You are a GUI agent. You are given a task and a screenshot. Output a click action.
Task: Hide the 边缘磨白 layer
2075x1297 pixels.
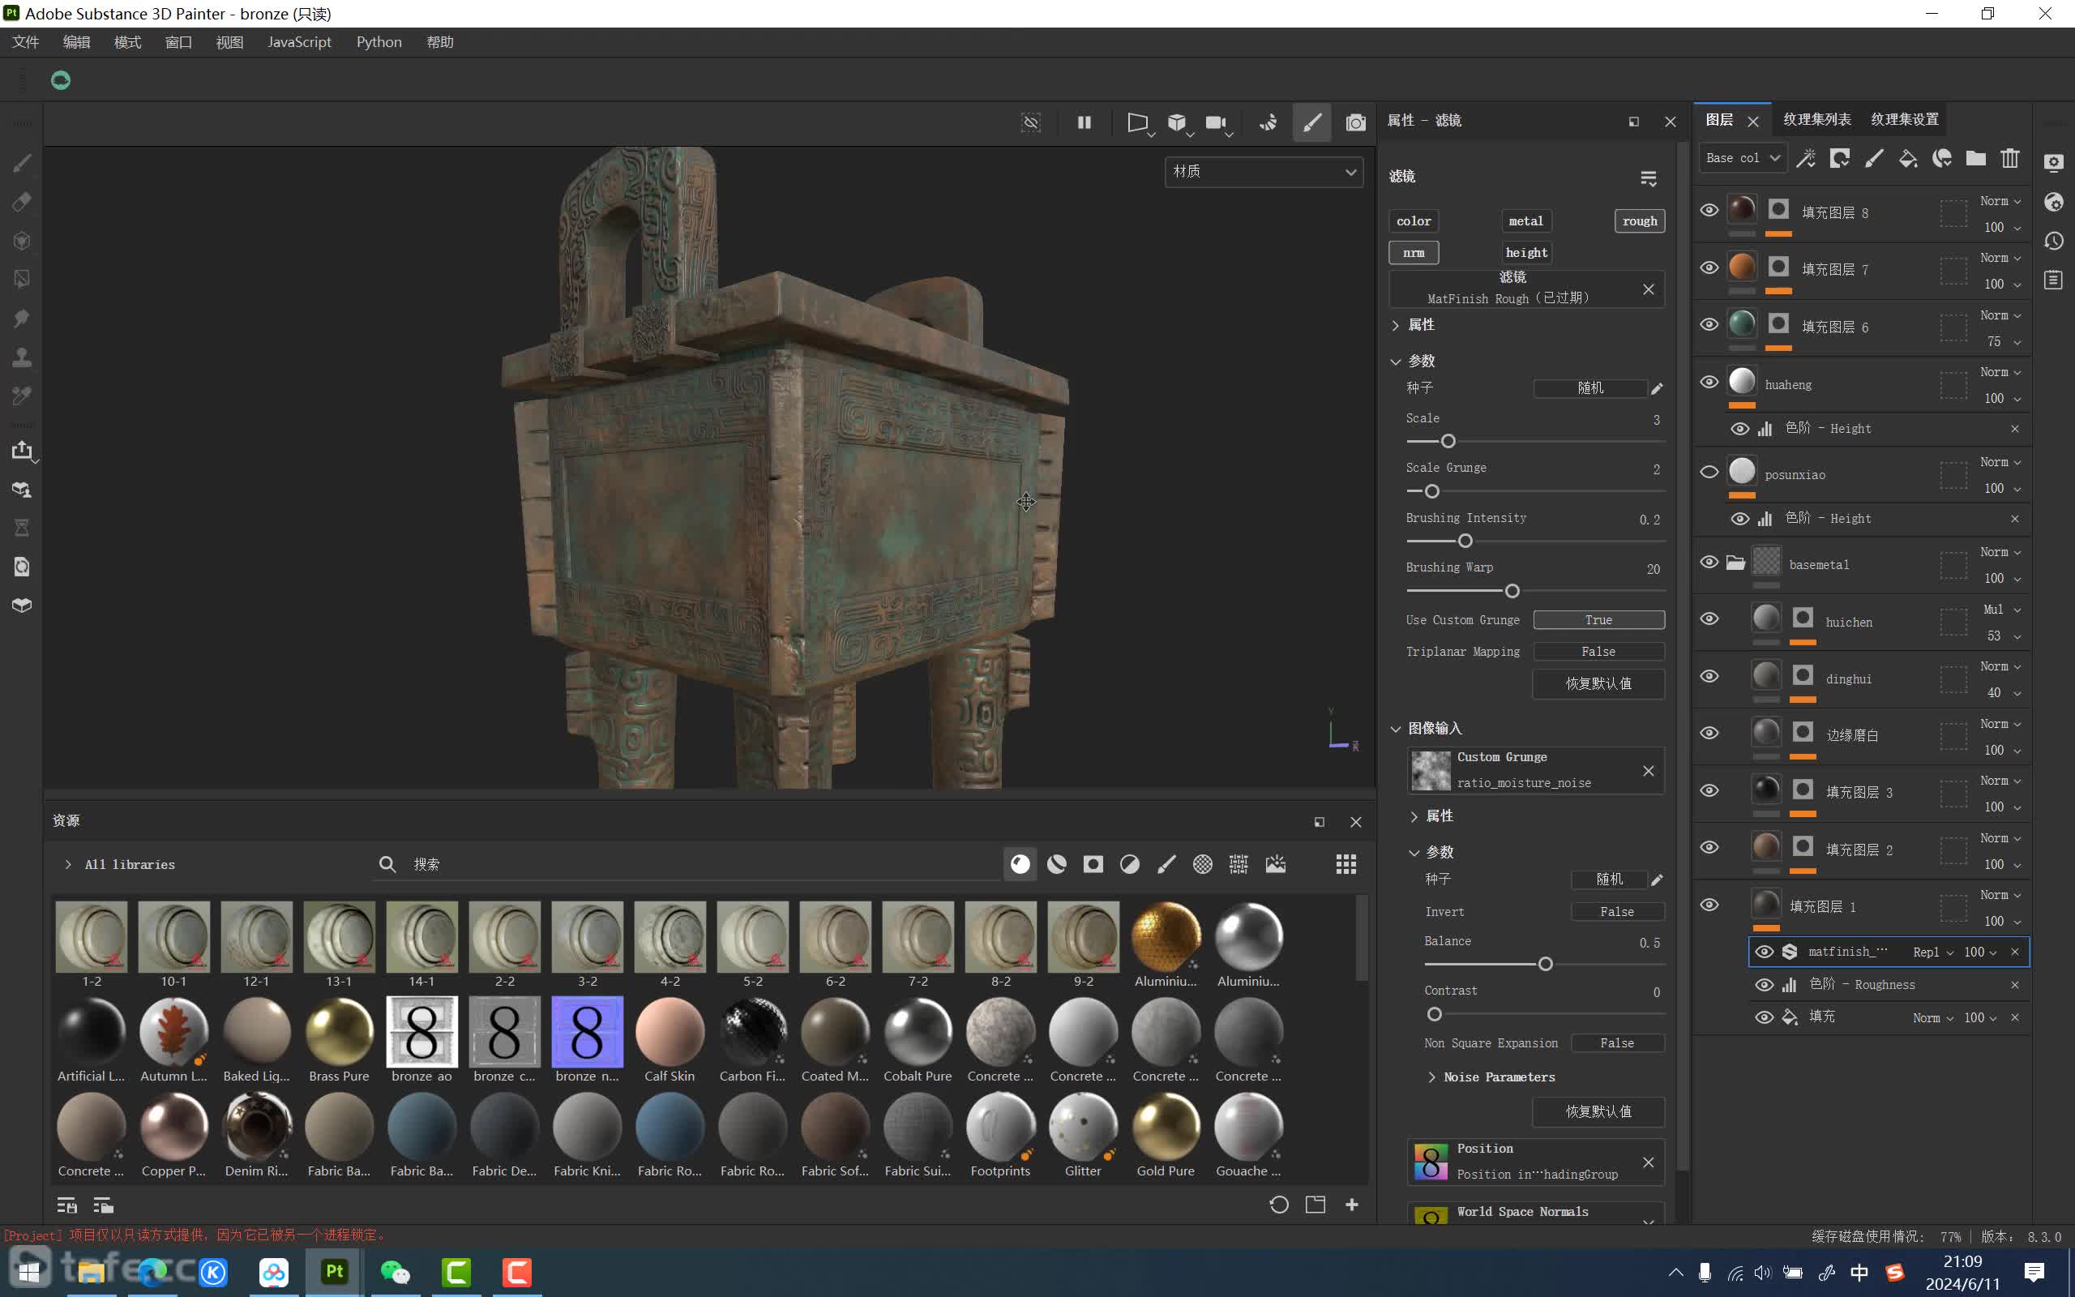(1709, 733)
